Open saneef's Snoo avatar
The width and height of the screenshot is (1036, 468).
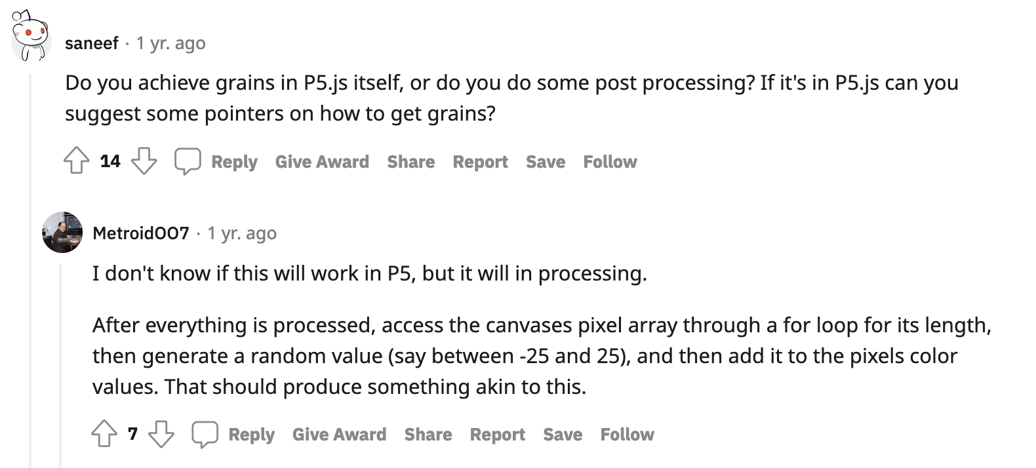(31, 37)
